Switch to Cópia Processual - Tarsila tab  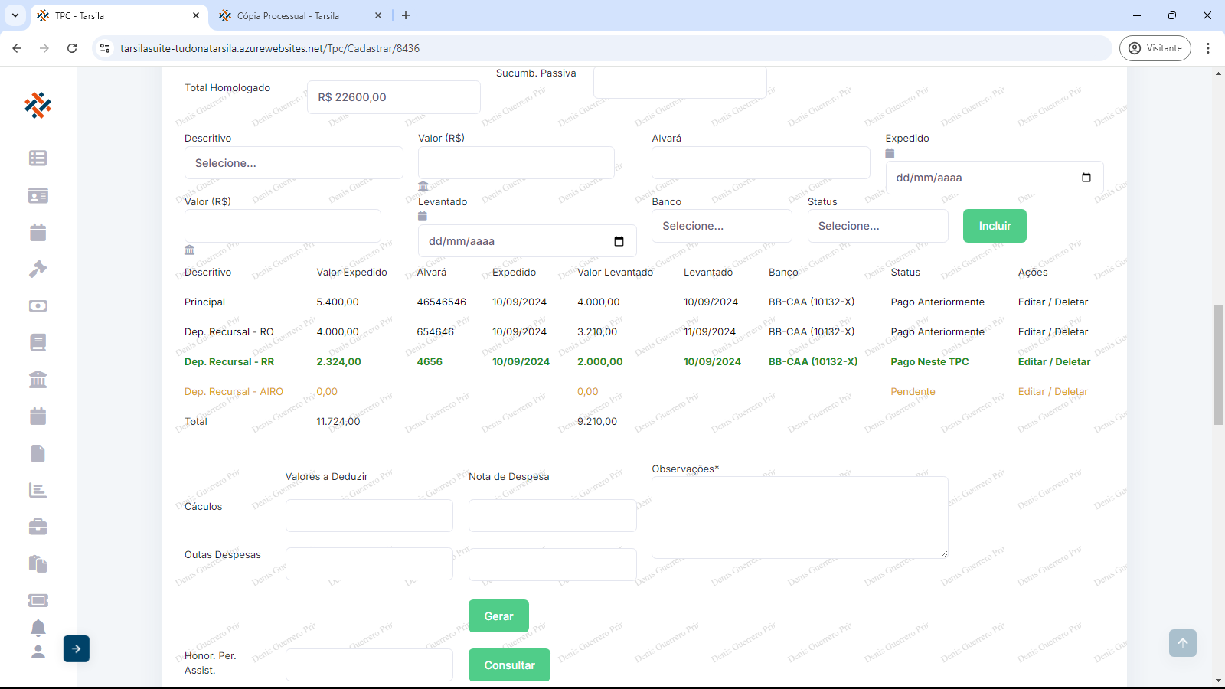pyautogui.click(x=288, y=15)
